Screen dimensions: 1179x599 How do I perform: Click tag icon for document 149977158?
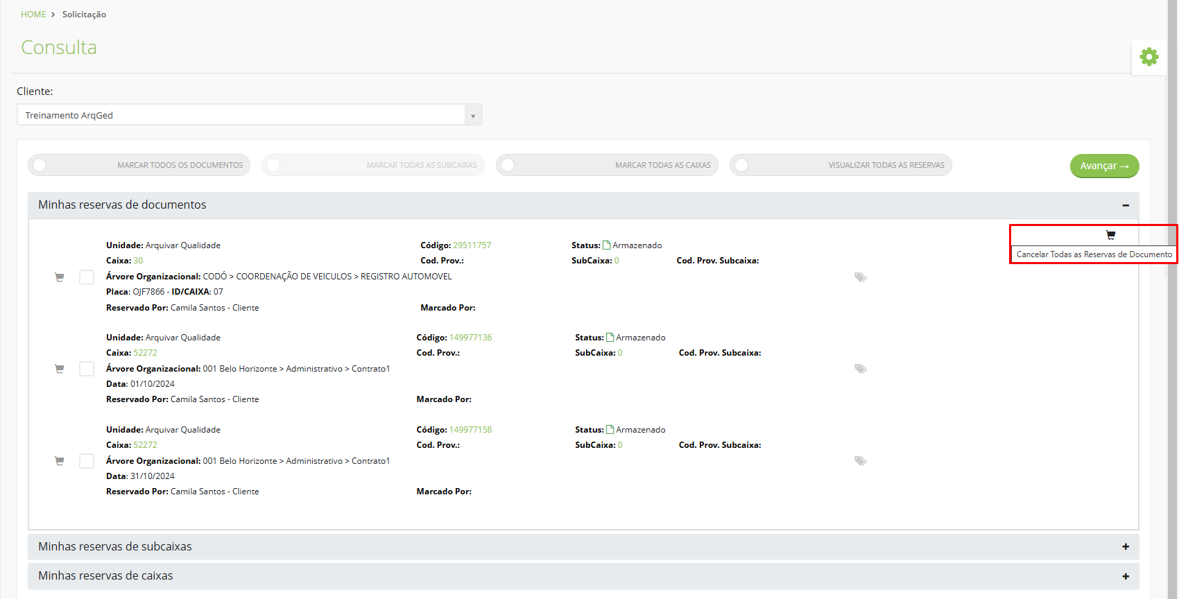(861, 461)
